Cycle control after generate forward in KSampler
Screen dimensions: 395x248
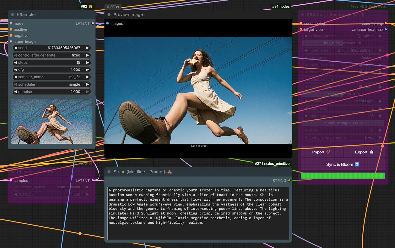click(x=87, y=55)
